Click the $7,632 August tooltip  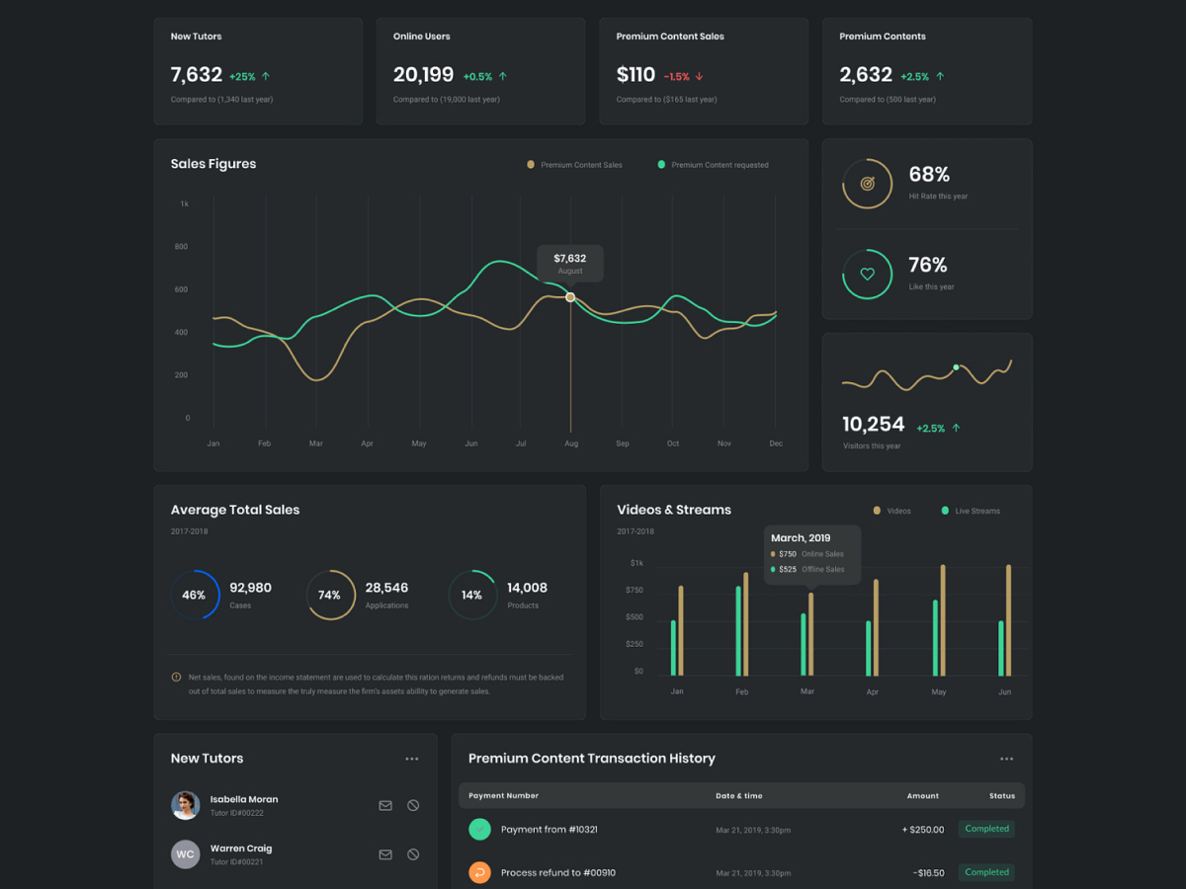click(x=570, y=264)
